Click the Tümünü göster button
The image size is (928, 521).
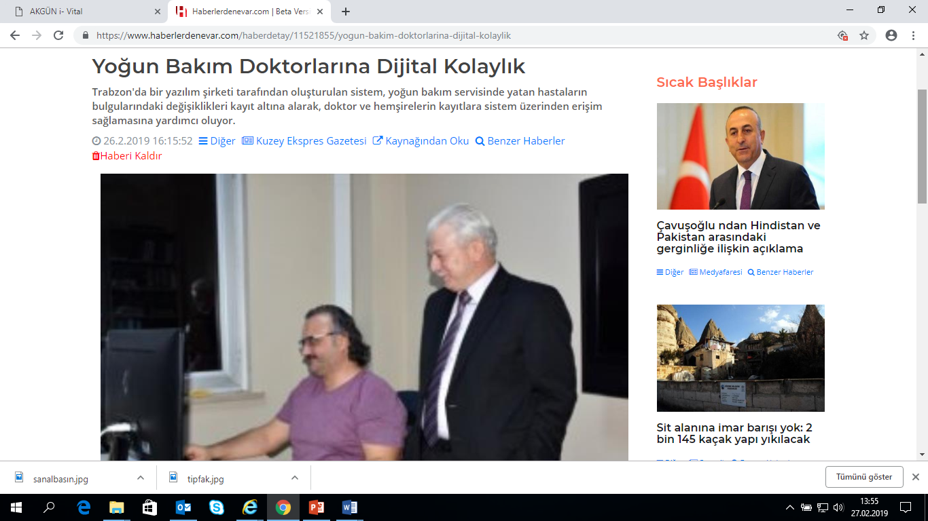coord(864,477)
